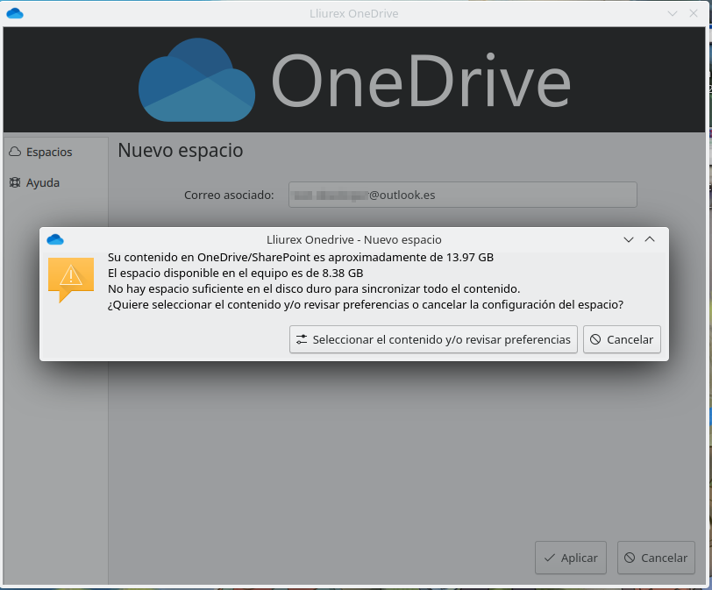Viewport: 712px width, 590px height.
Task: Click the OneDrive cloud icon in the main title bar
Action: (14, 13)
